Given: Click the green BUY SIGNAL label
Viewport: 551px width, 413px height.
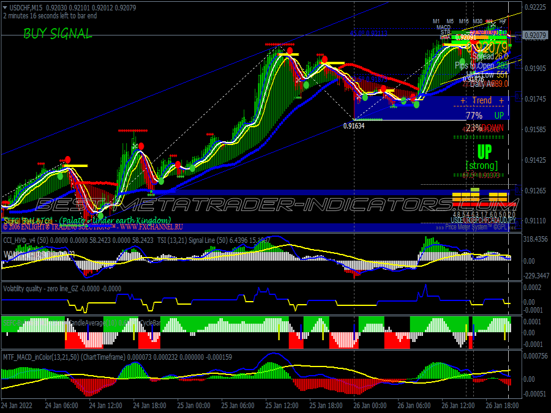Looking at the screenshot, I should pos(58,34).
